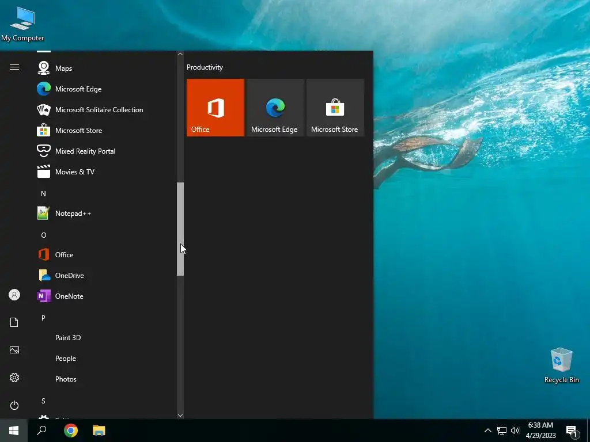Click the app list scrollbar up arrow
Image resolution: width=590 pixels, height=442 pixels.
click(x=180, y=54)
